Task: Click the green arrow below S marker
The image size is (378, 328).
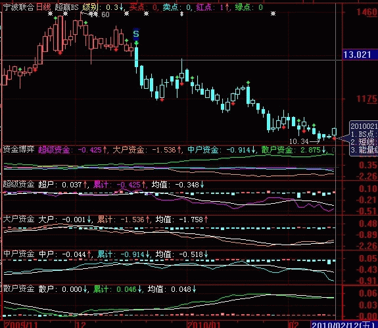Action: pyautogui.click(x=137, y=43)
